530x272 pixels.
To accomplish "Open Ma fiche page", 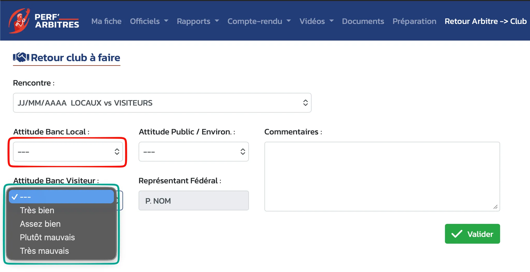I will [106, 21].
